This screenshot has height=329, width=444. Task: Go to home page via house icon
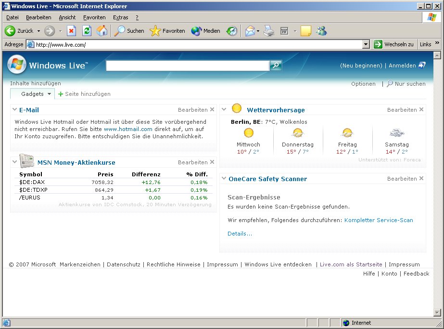(102, 31)
